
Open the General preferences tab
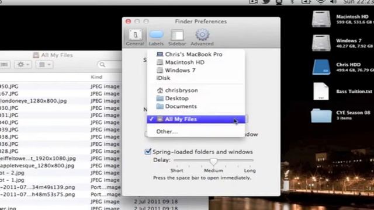tap(135, 37)
